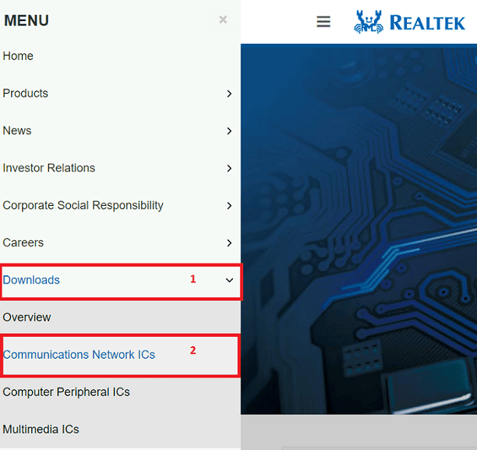Expand the News submenu chevron
Viewport: 477px width, 450px height.
(229, 131)
